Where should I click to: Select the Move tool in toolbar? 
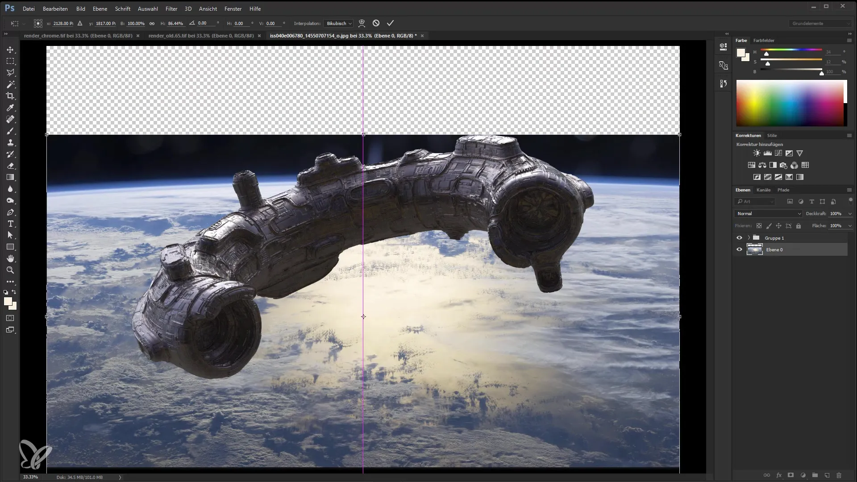[11, 49]
